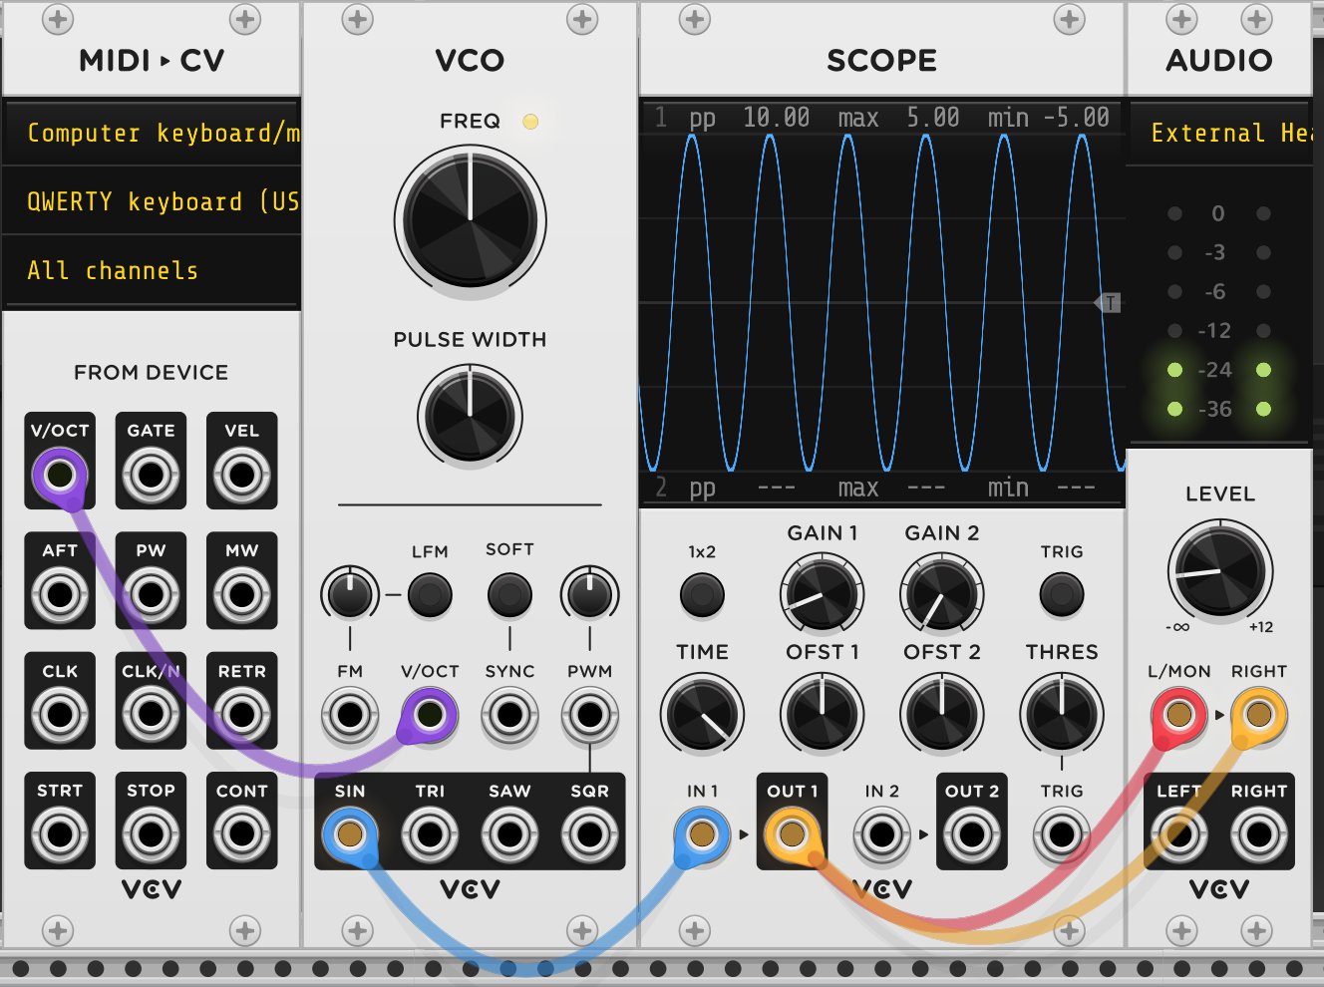Open the Computer keyboard MIDI driver selector

(153, 133)
